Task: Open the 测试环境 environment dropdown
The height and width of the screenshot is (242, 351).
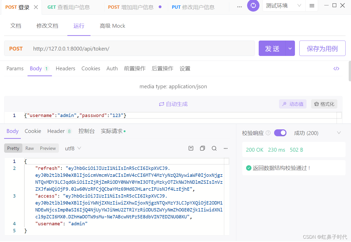Action: 284,6
